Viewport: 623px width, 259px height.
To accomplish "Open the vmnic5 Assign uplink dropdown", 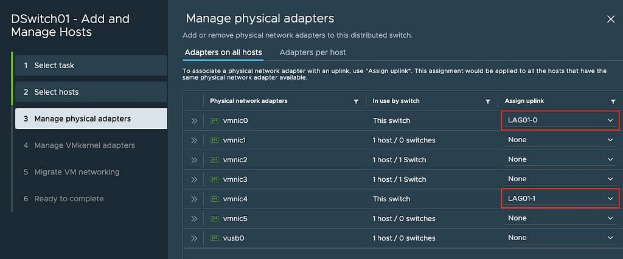I will 560,218.
